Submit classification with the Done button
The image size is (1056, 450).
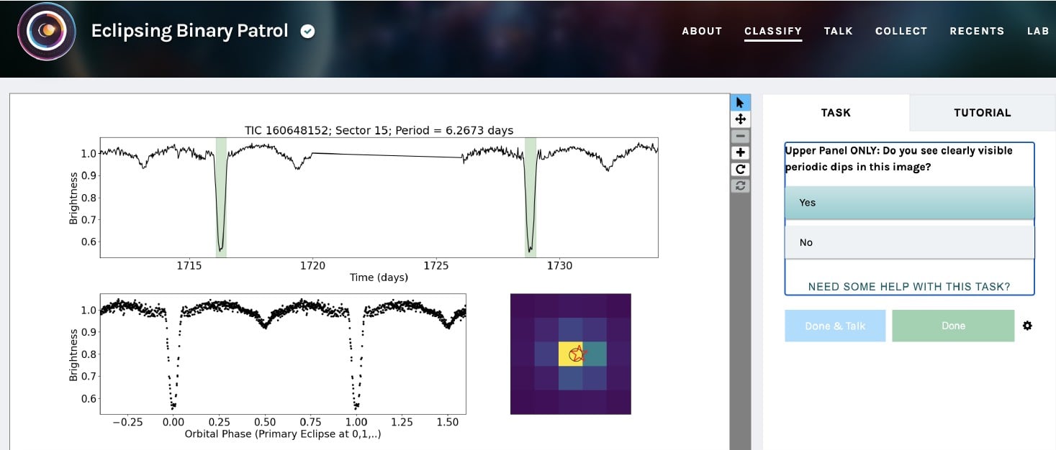tap(952, 325)
